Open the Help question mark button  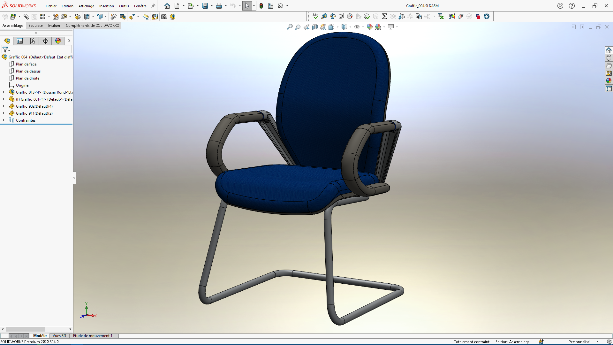[x=572, y=6]
